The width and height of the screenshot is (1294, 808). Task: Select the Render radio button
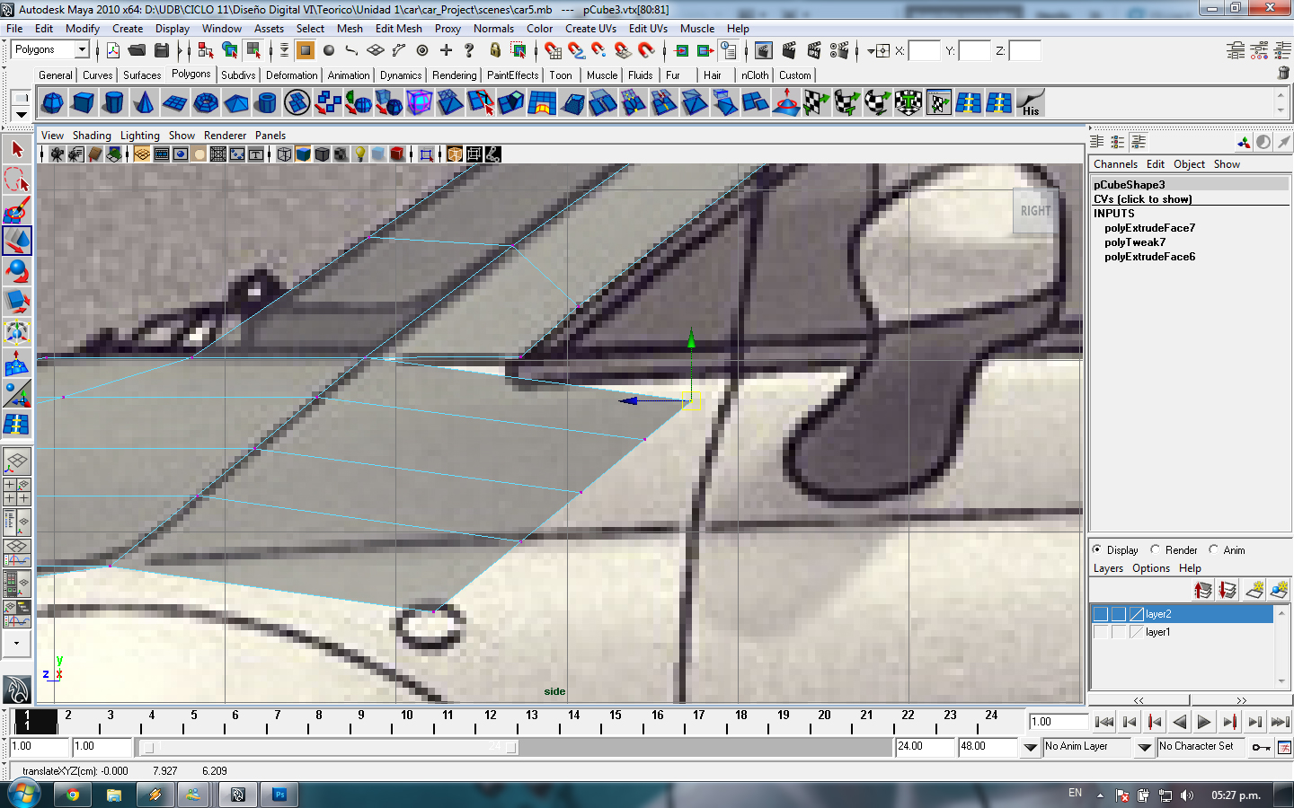pyautogui.click(x=1155, y=549)
